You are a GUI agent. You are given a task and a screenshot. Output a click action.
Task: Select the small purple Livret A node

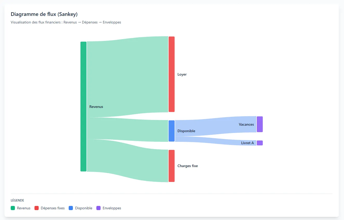tap(259, 143)
